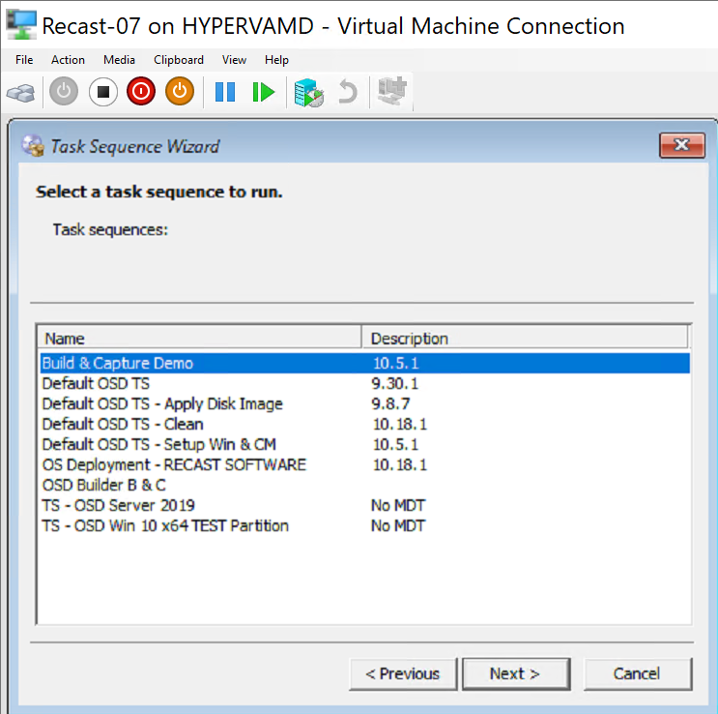Open the Clipboard menu
This screenshot has width=718, height=714.
pos(179,60)
